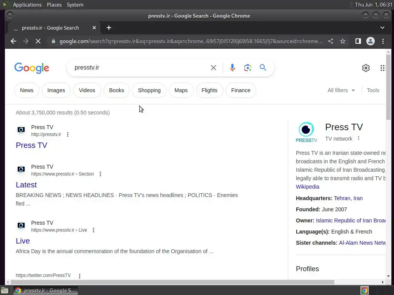Open options for the twitter.com/PressTV result
Screen dimensions: 394x295
[80, 276]
